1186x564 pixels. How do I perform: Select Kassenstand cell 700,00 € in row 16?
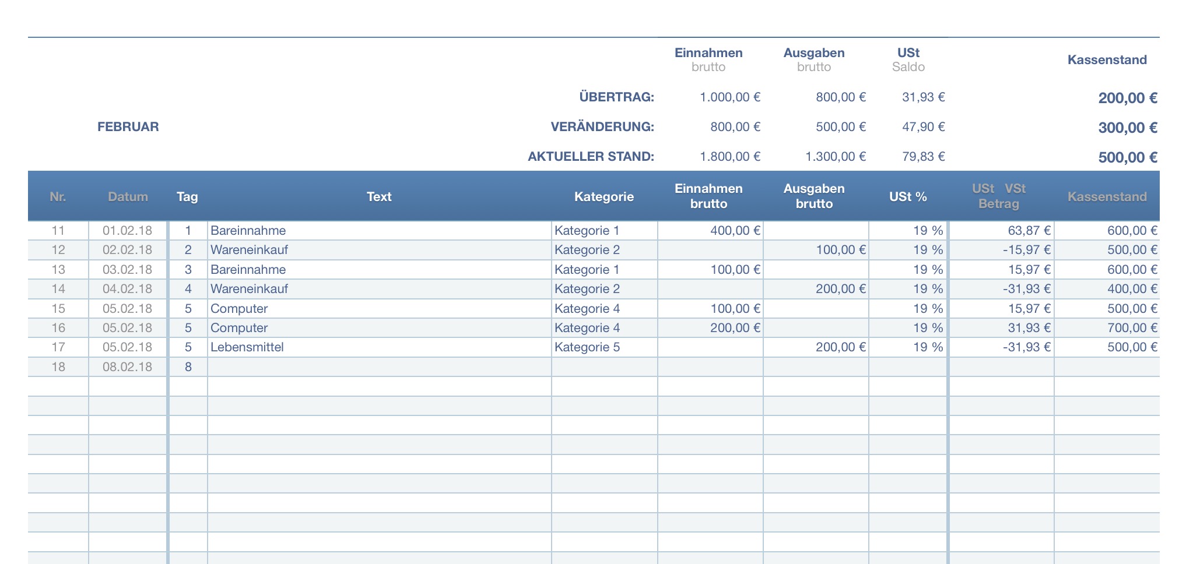click(1131, 328)
